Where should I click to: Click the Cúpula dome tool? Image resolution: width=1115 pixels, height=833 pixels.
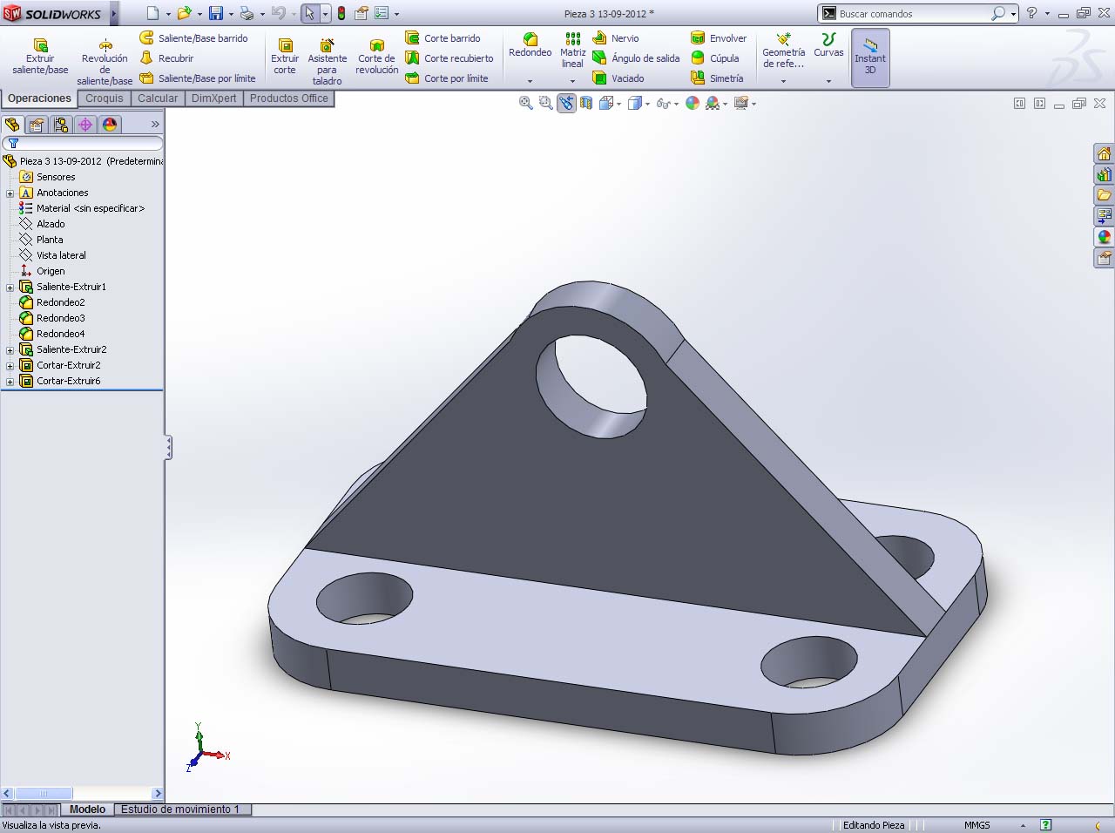pos(715,58)
